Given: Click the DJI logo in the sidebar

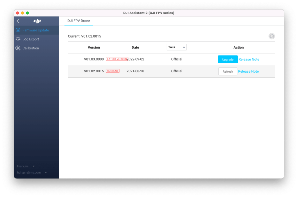Looking at the screenshot, I should [x=37, y=21].
